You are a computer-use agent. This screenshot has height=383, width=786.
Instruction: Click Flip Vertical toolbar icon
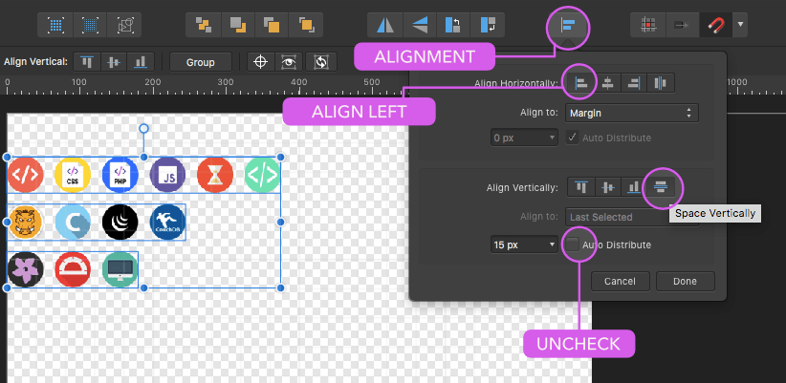[420, 26]
